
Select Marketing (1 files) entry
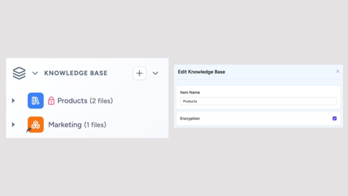pyautogui.click(x=77, y=125)
